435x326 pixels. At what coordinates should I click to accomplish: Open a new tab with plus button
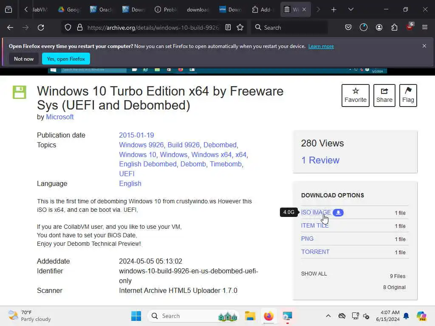334,10
